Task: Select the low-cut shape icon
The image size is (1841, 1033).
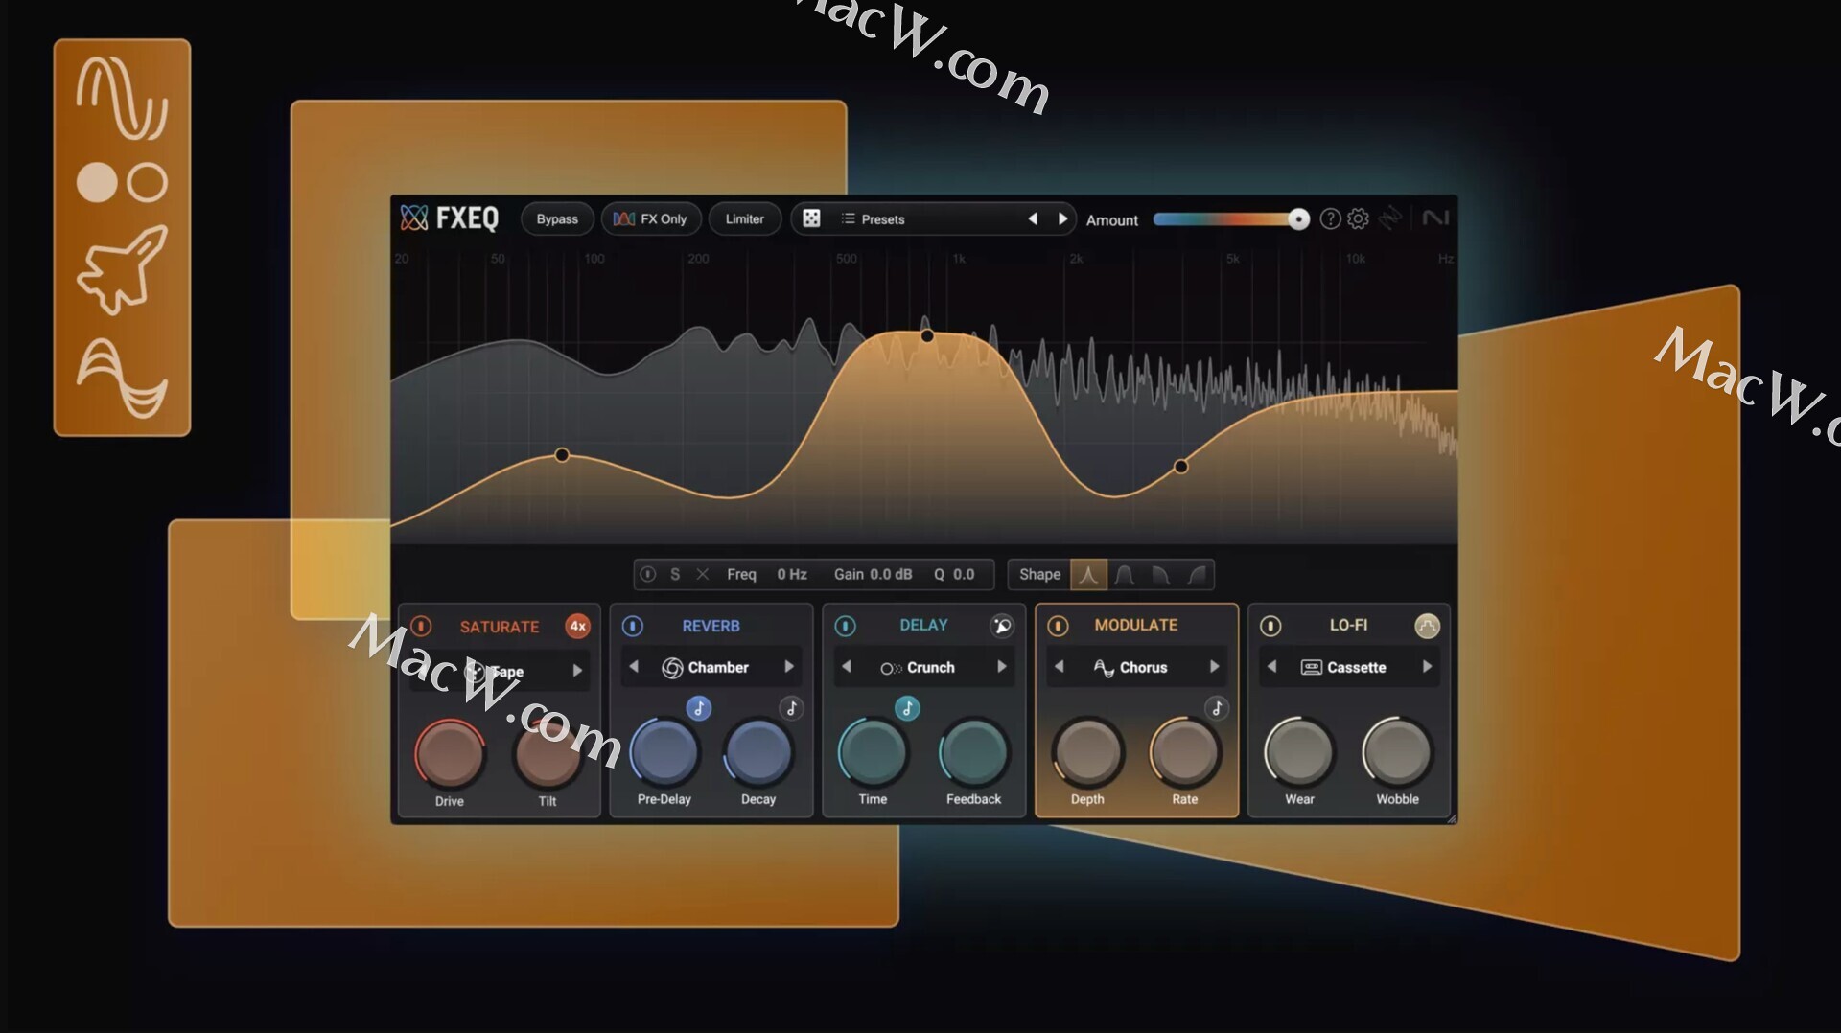Action: tap(1197, 574)
